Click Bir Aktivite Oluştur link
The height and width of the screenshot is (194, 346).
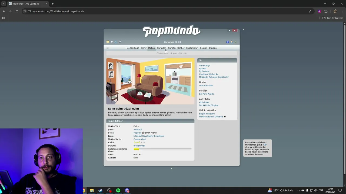(208, 105)
